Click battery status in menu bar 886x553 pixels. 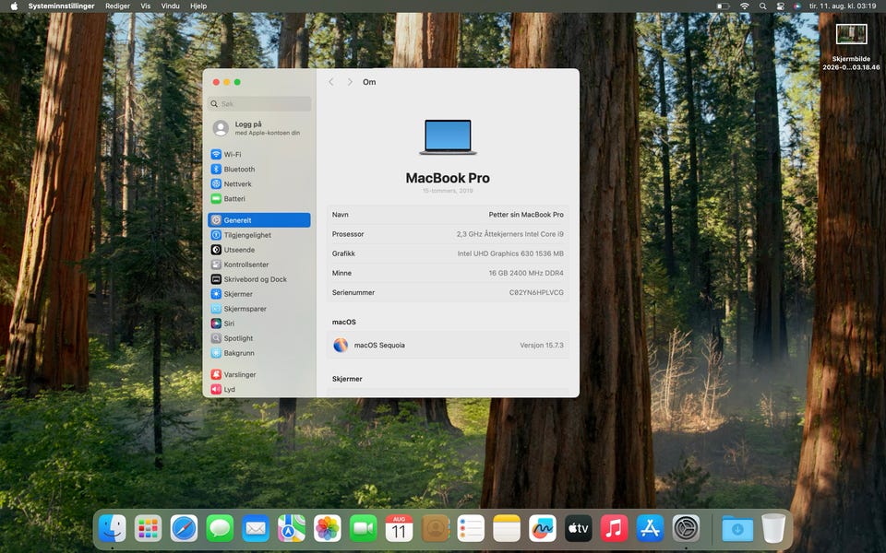(724, 6)
